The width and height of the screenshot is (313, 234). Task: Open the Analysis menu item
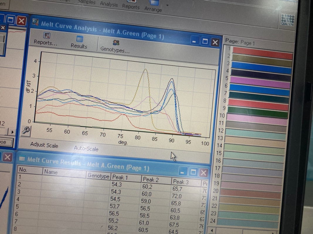[x=109, y=4]
